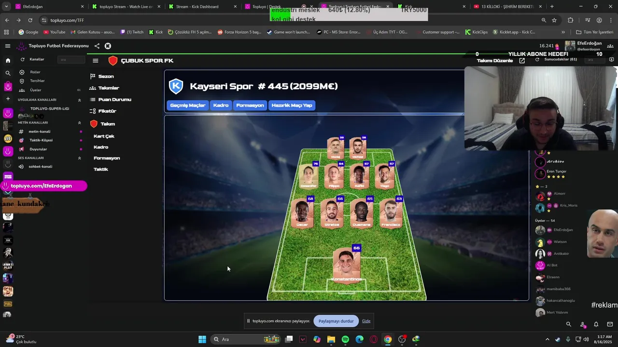Refresh the Kanallar channel list
The height and width of the screenshot is (347, 618).
22,59
